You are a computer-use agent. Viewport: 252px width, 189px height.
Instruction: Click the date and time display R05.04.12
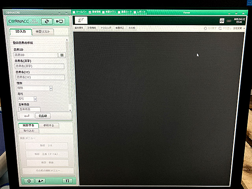(x=239, y=20)
